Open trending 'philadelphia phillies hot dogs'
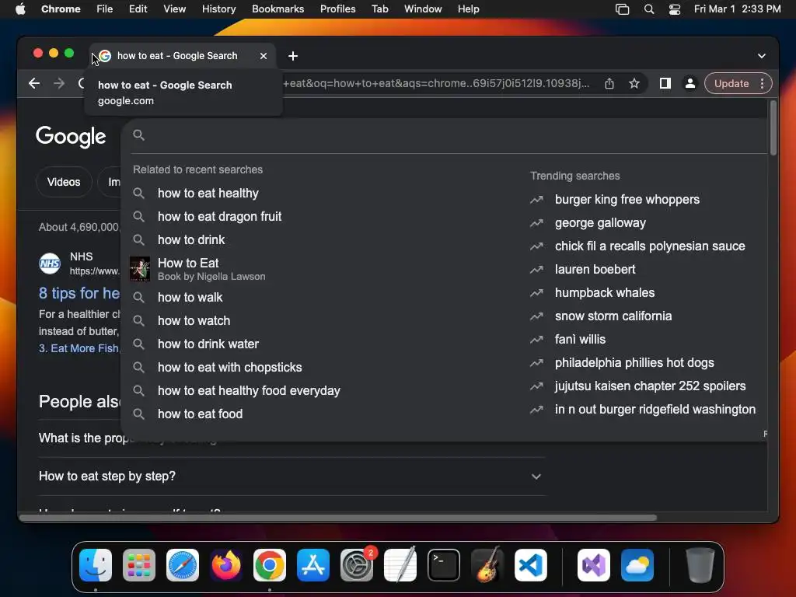This screenshot has height=597, width=796. [634, 363]
